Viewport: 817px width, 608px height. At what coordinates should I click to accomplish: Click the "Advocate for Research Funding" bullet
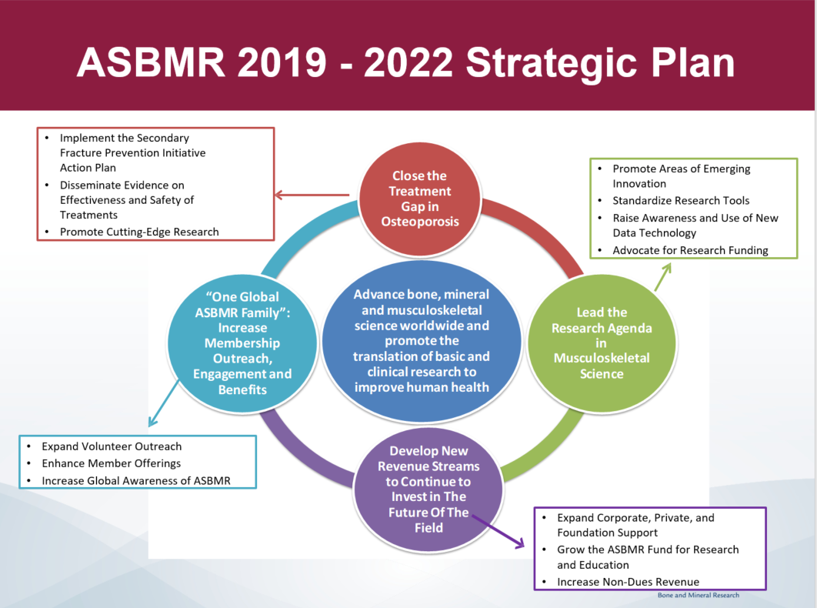point(690,250)
